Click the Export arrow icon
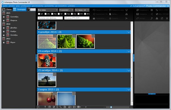The image size is (171, 110). click(x=137, y=18)
